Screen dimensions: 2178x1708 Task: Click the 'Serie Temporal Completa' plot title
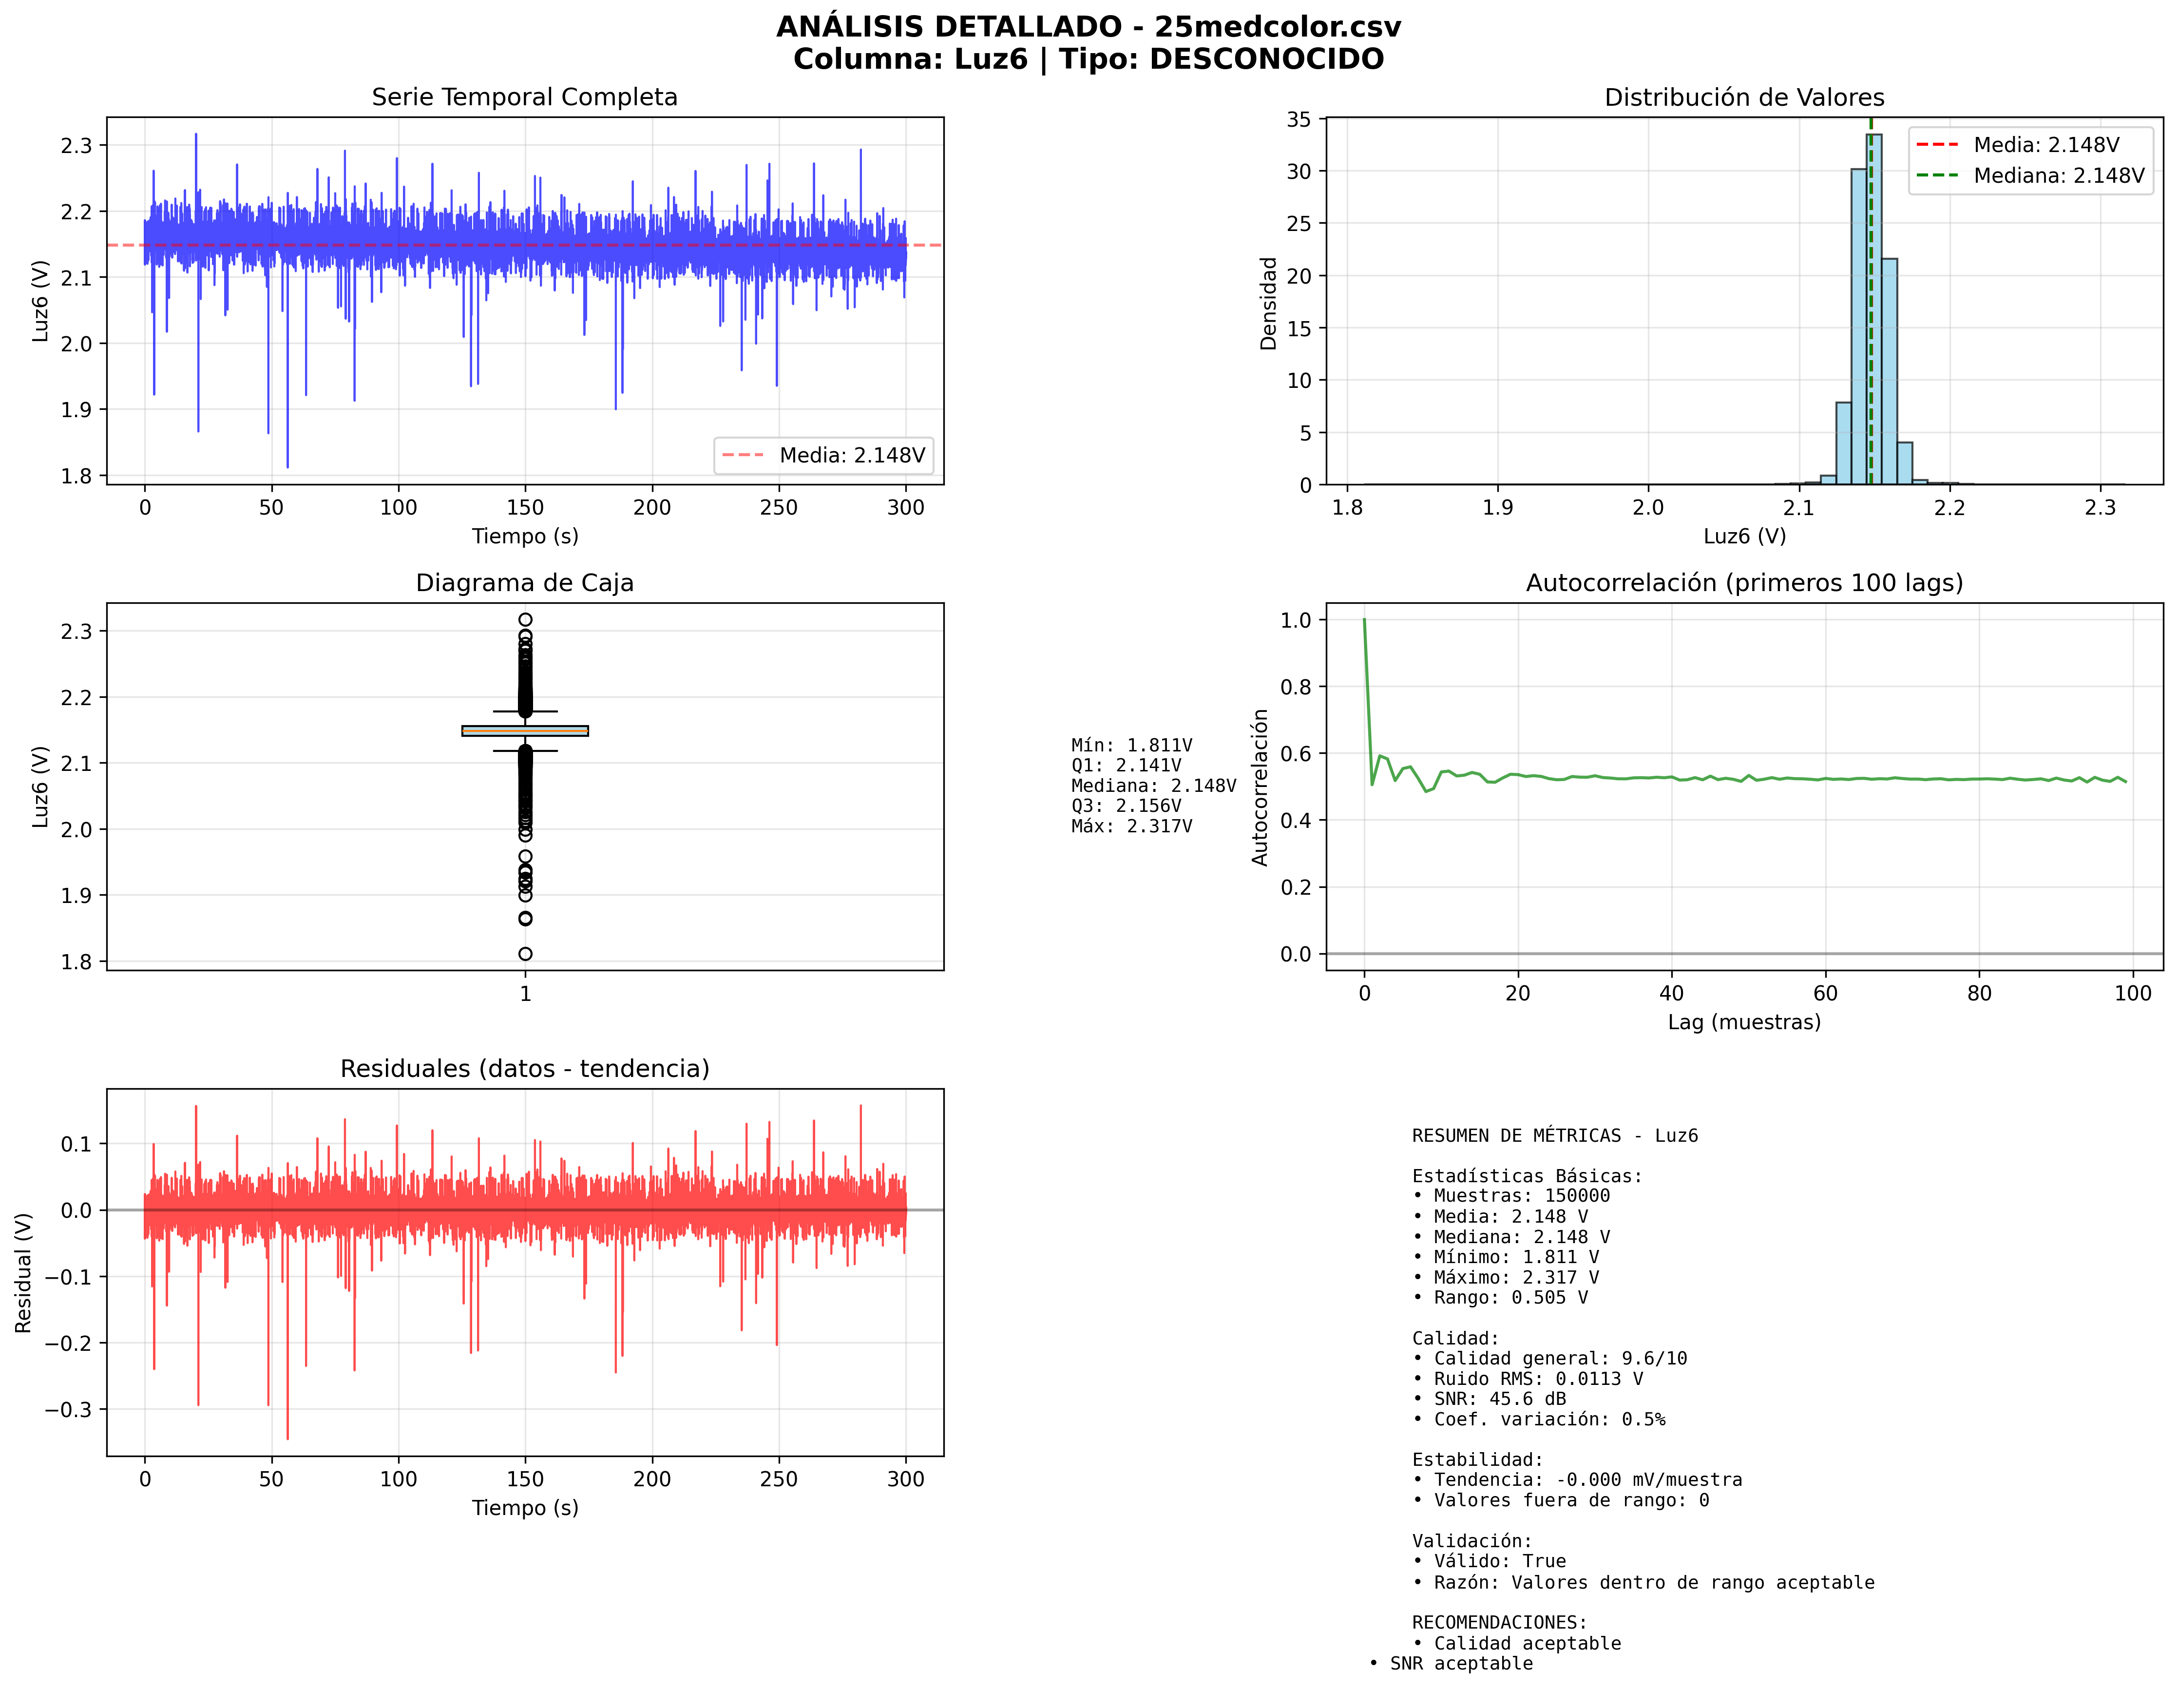coord(524,97)
